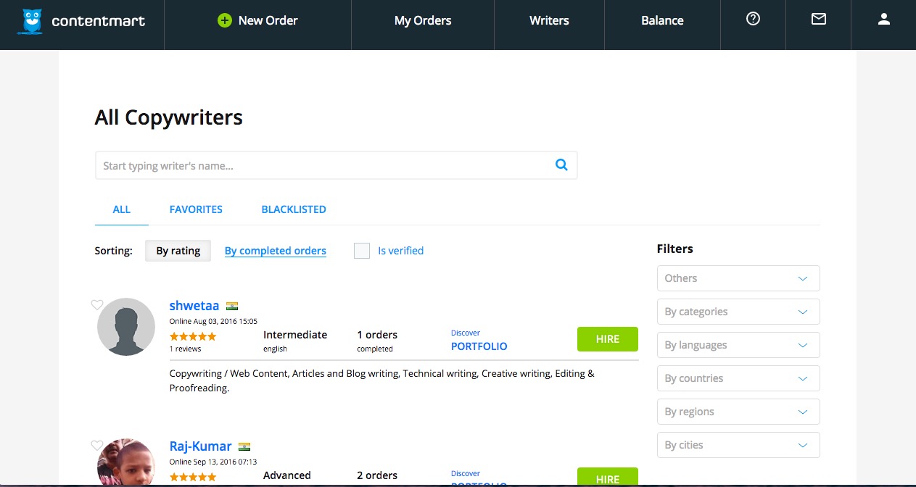The image size is (916, 487).
Task: Hire the writer Raj-Kumar
Action: coord(608,478)
